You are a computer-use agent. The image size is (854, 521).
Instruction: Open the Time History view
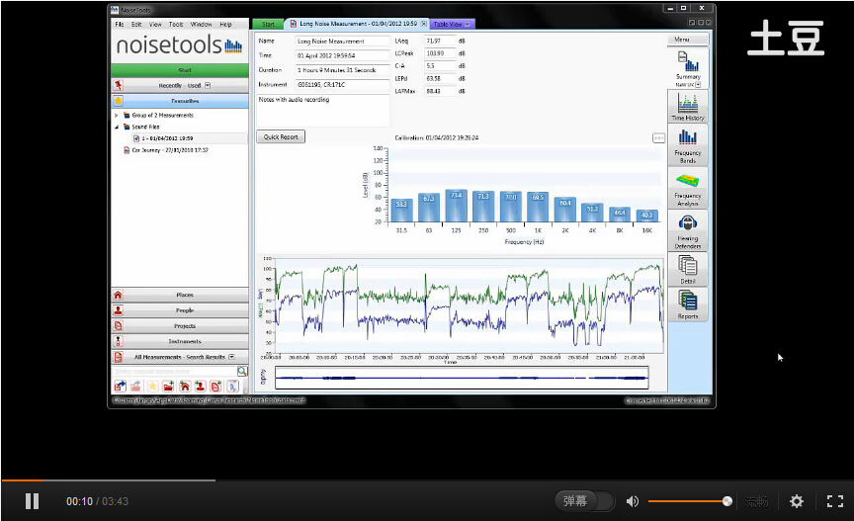(x=688, y=106)
